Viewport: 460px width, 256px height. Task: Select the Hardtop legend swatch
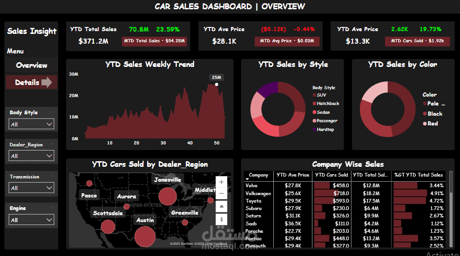pos(314,129)
